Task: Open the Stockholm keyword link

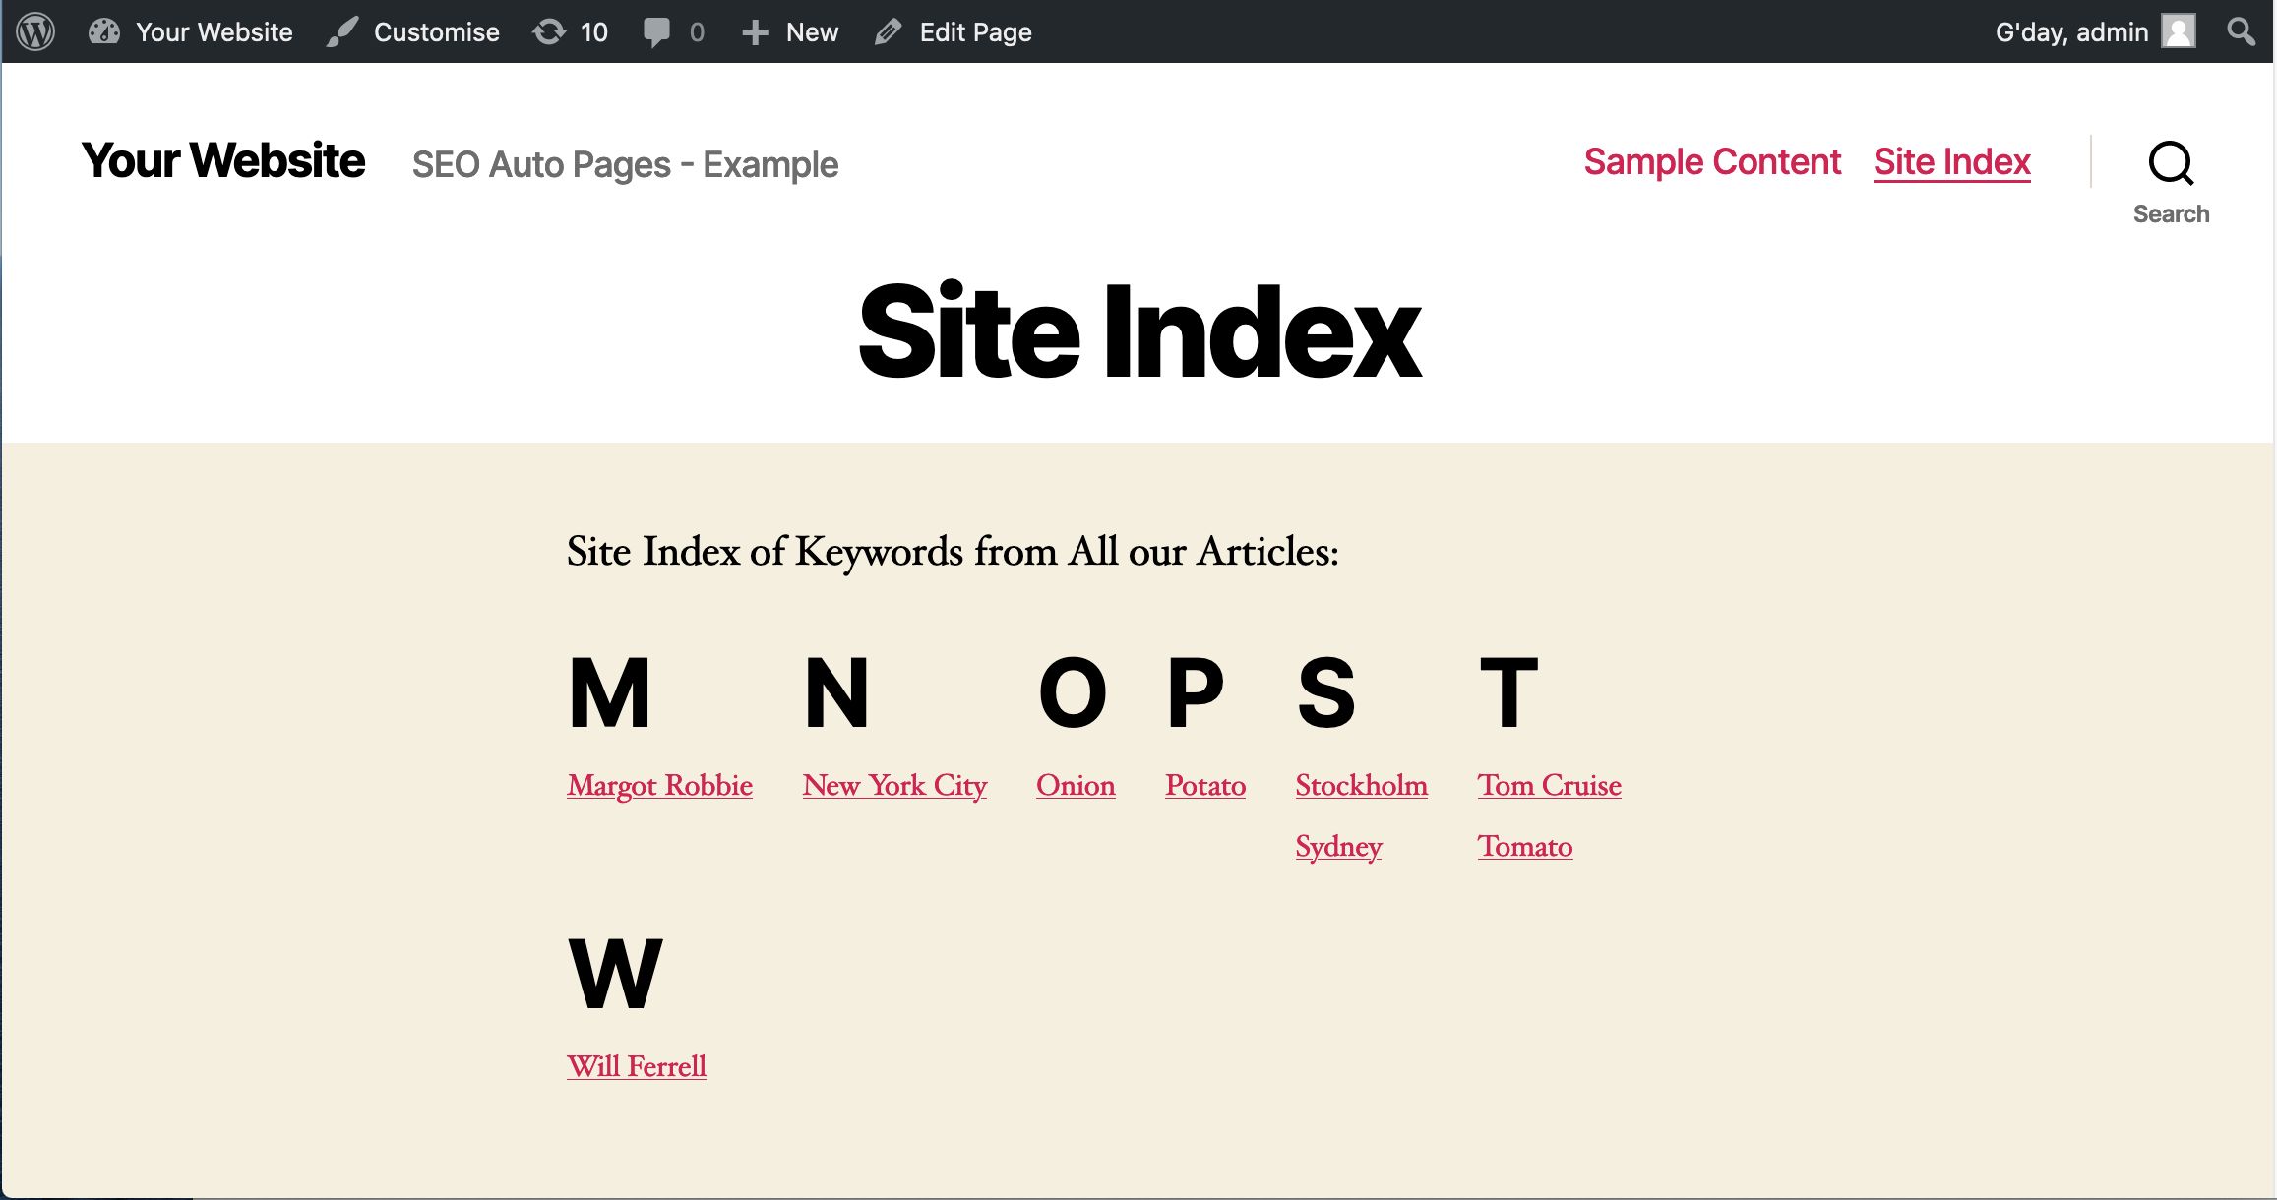Action: pyautogui.click(x=1361, y=785)
